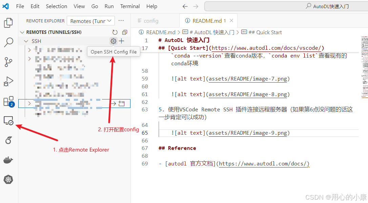This screenshot has height=203, width=368.
Task: Collapse the REMOTES (TUNNELS/SSH) section
Action: (x=22, y=32)
